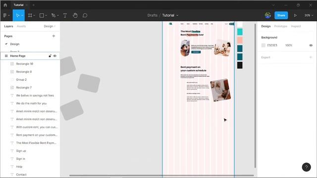Edit the background hex value E5E5E5

coord(272,45)
